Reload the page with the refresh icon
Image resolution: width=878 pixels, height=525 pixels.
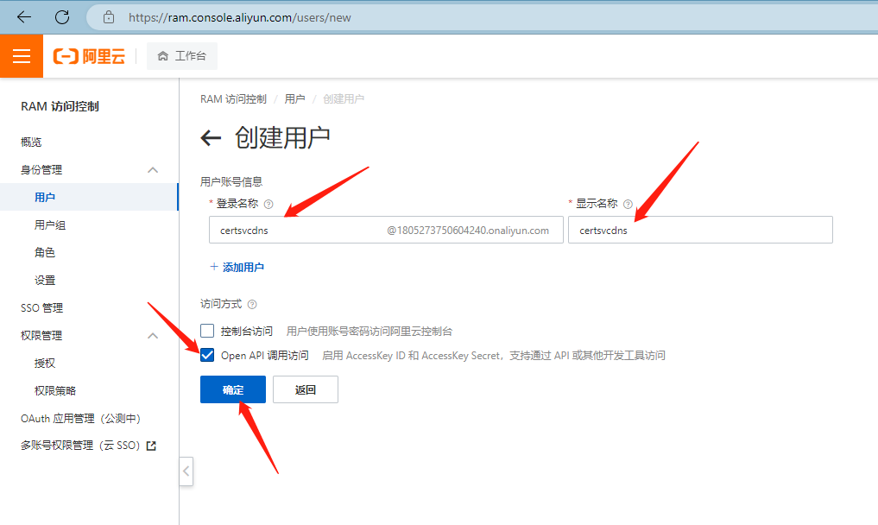tap(62, 16)
